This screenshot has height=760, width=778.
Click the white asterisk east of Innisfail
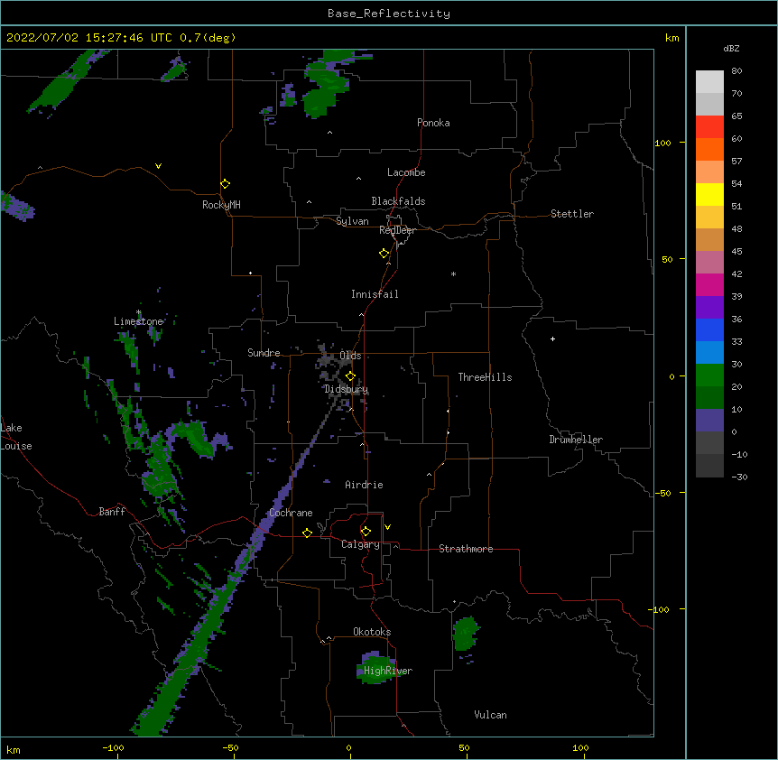click(453, 273)
